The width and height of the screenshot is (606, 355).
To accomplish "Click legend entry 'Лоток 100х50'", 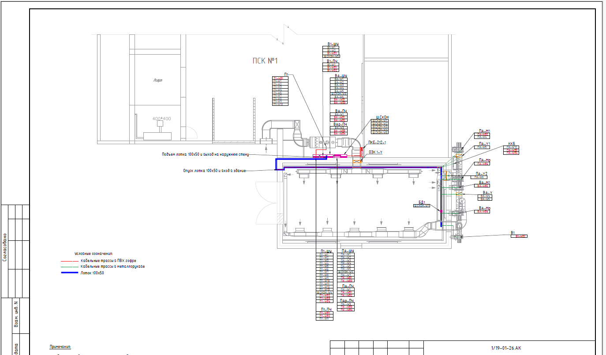I will click(92, 273).
